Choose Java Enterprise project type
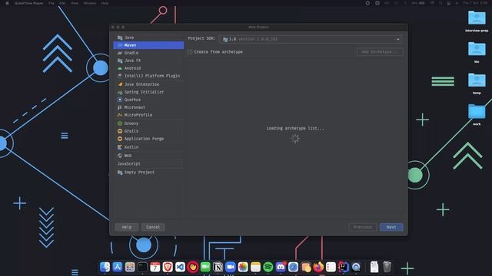 coord(148,84)
